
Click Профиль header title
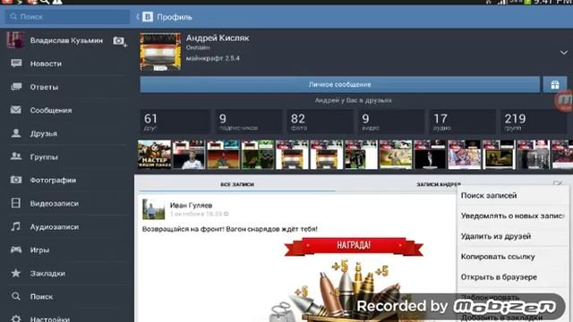pyautogui.click(x=175, y=17)
